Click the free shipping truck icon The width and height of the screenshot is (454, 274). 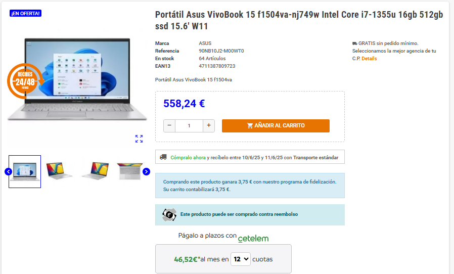pos(355,43)
